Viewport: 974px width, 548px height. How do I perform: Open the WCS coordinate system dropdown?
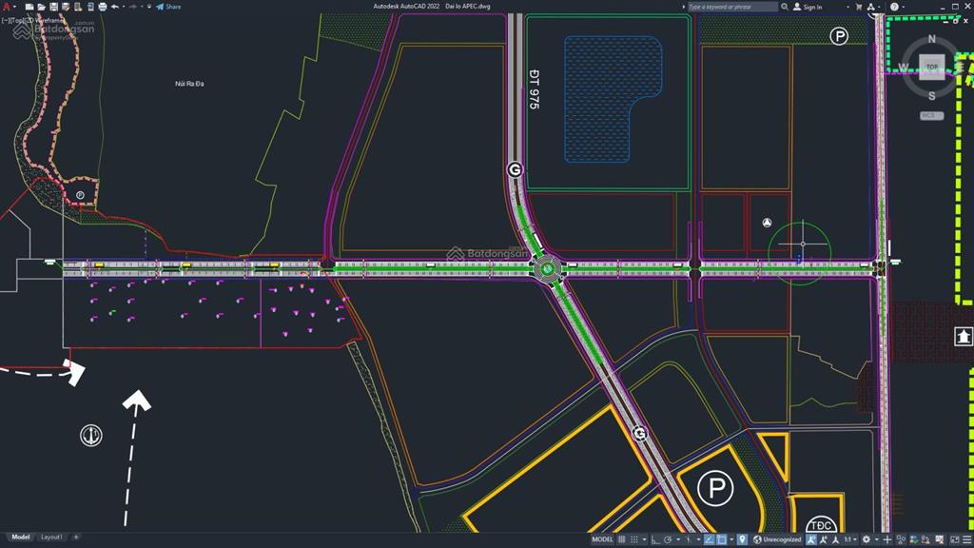[x=932, y=115]
